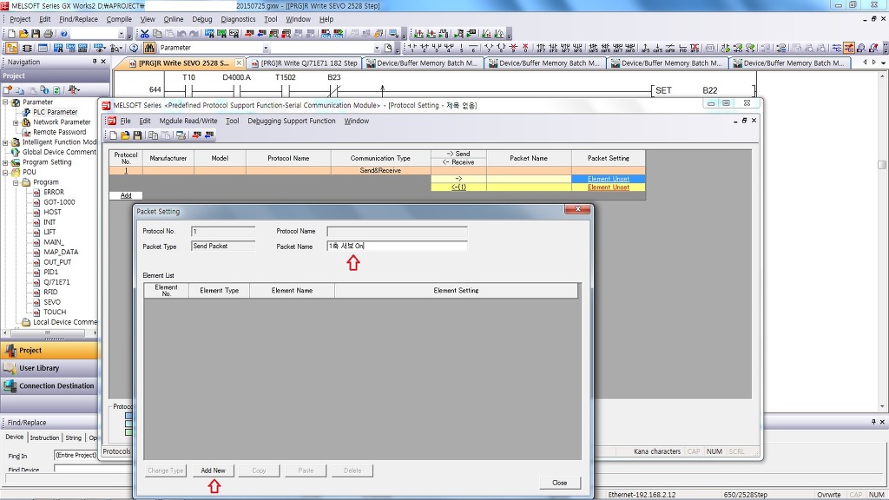This screenshot has height=500, width=889.
Task: Open Module Read/Write menu
Action: click(188, 122)
